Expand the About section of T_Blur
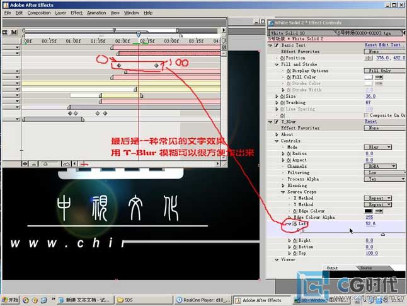The width and height of the screenshot is (407, 306). click(277, 134)
